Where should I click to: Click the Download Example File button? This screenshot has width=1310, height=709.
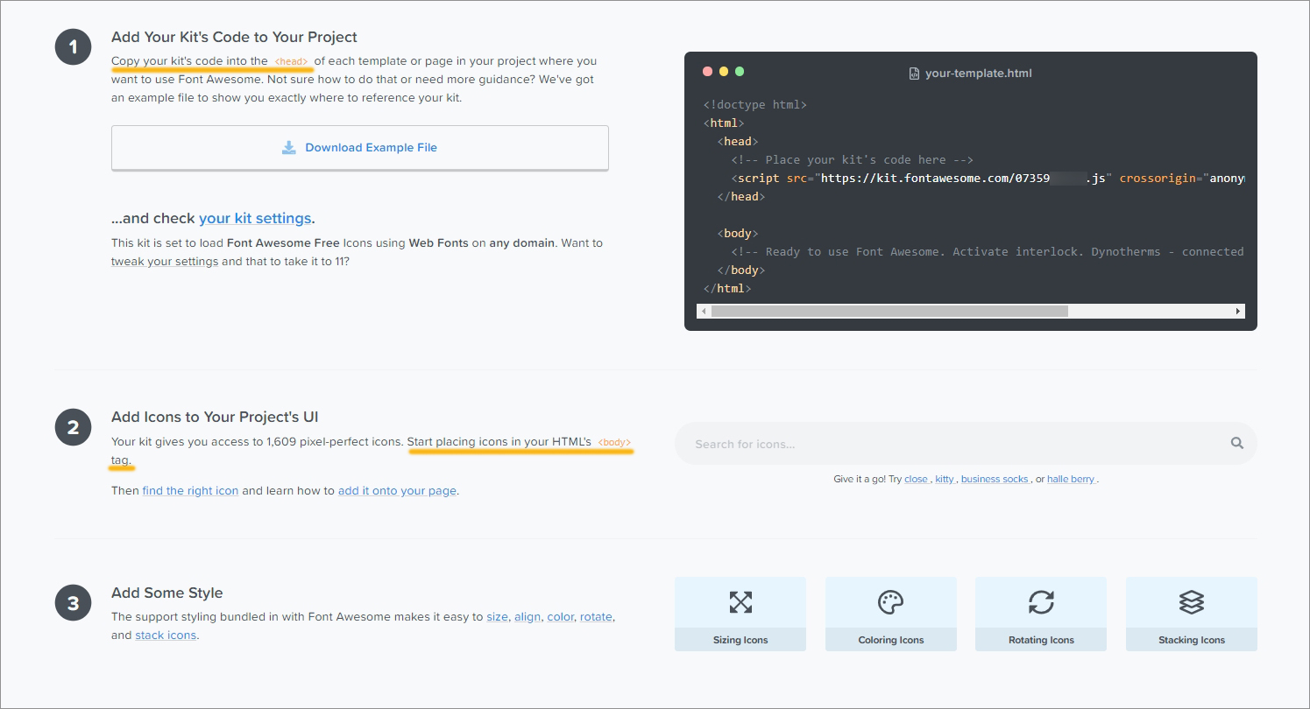tap(359, 148)
